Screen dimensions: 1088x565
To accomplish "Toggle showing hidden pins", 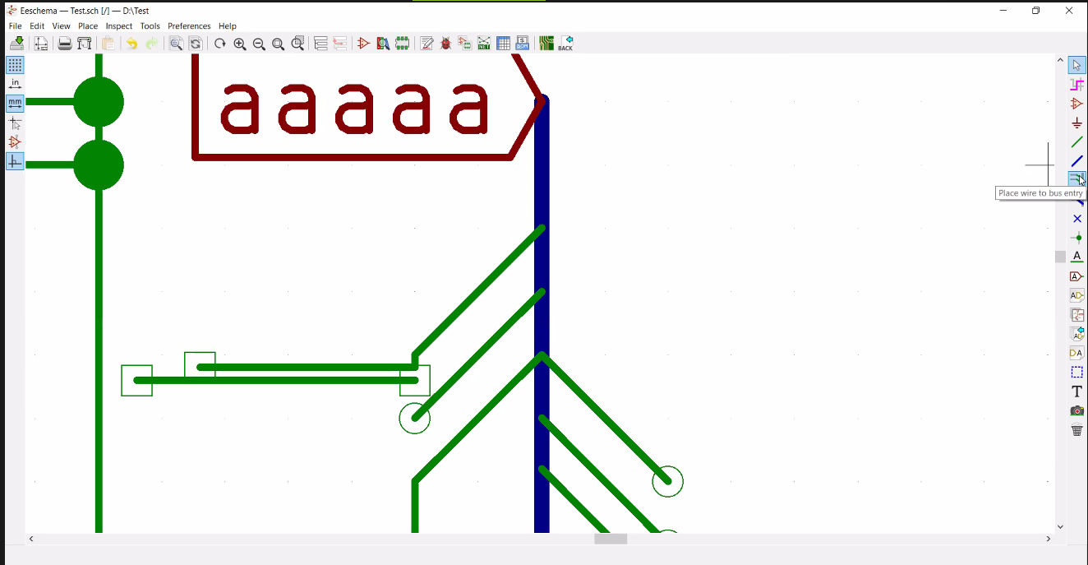I will pyautogui.click(x=15, y=142).
